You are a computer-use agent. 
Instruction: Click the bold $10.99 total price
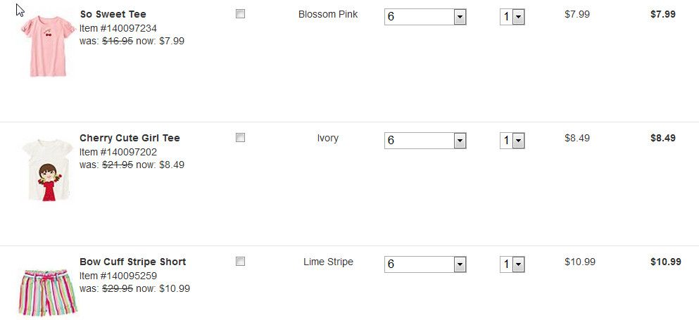point(665,262)
